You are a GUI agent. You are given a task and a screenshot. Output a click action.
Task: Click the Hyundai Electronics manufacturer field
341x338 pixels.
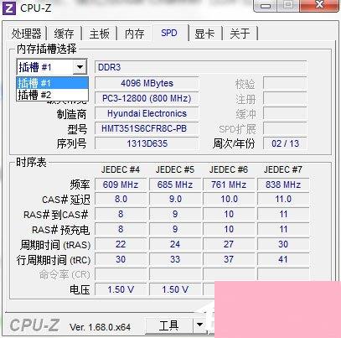click(147, 113)
